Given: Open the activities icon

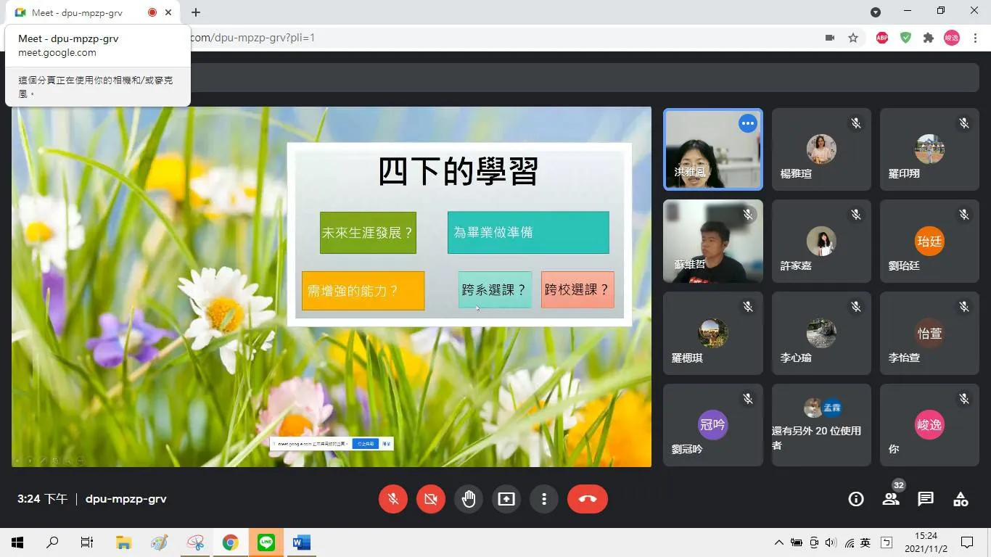Looking at the screenshot, I should pyautogui.click(x=961, y=499).
